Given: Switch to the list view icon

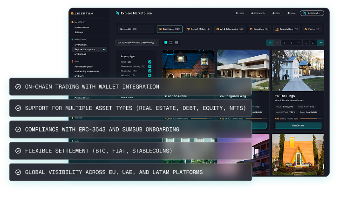Looking at the screenshot, I should pyautogui.click(x=176, y=43).
